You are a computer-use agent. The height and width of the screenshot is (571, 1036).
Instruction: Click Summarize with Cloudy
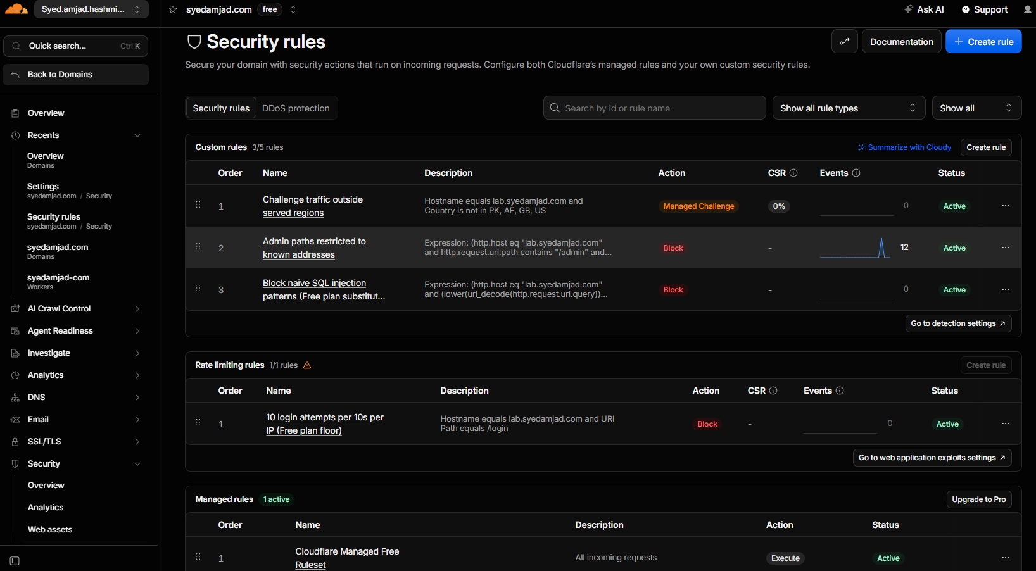coord(904,147)
